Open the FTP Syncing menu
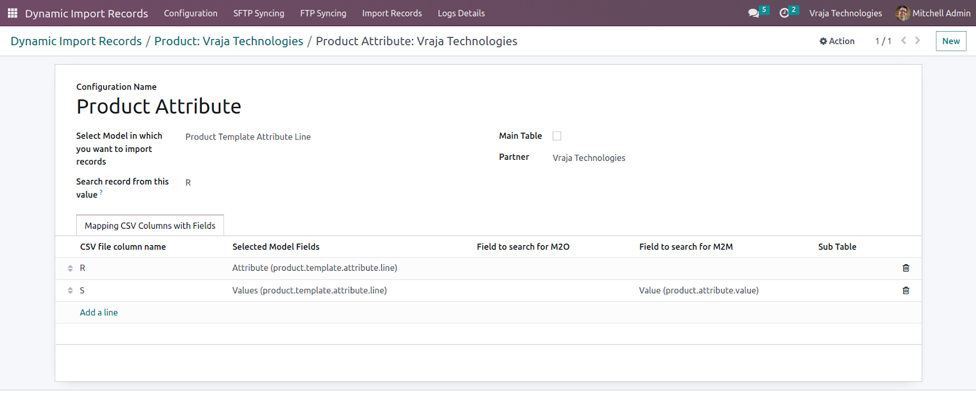976x405 pixels. [323, 13]
